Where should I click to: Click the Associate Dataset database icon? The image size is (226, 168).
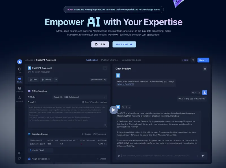click(29, 134)
